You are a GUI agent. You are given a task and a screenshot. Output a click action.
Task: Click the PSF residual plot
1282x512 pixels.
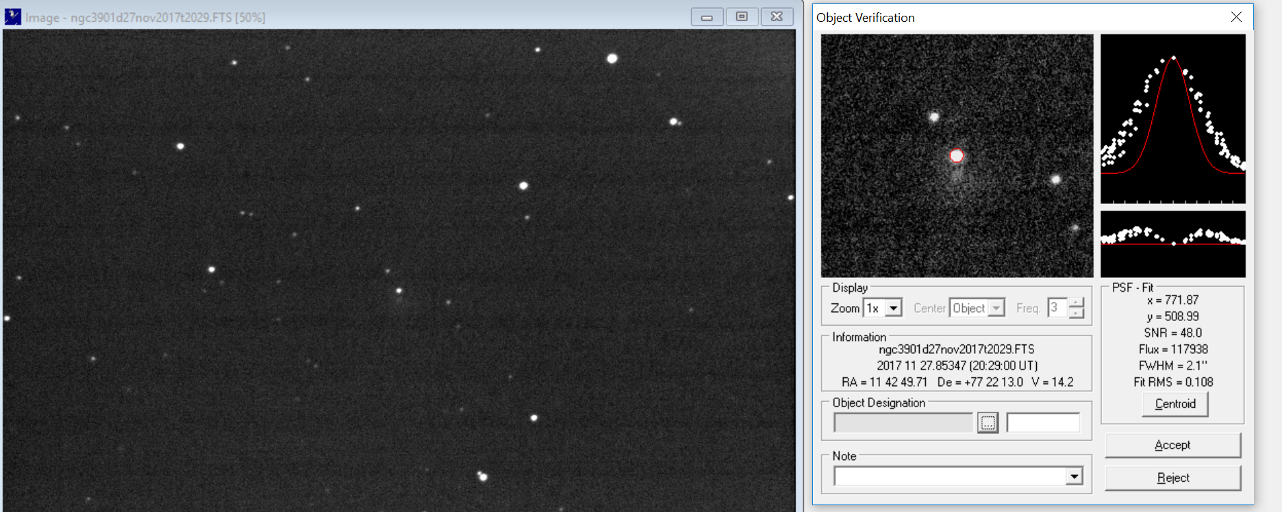[x=1172, y=244]
